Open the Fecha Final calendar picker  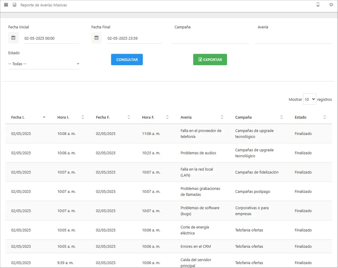tap(97, 38)
